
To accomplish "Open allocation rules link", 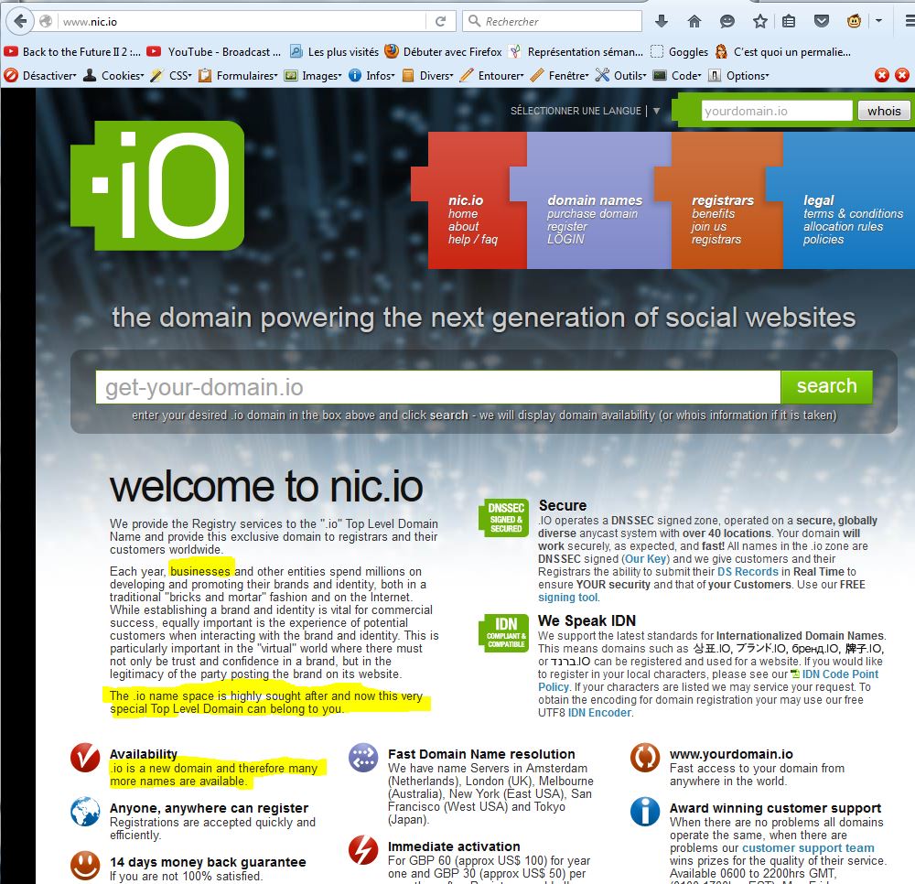I will coord(844,226).
